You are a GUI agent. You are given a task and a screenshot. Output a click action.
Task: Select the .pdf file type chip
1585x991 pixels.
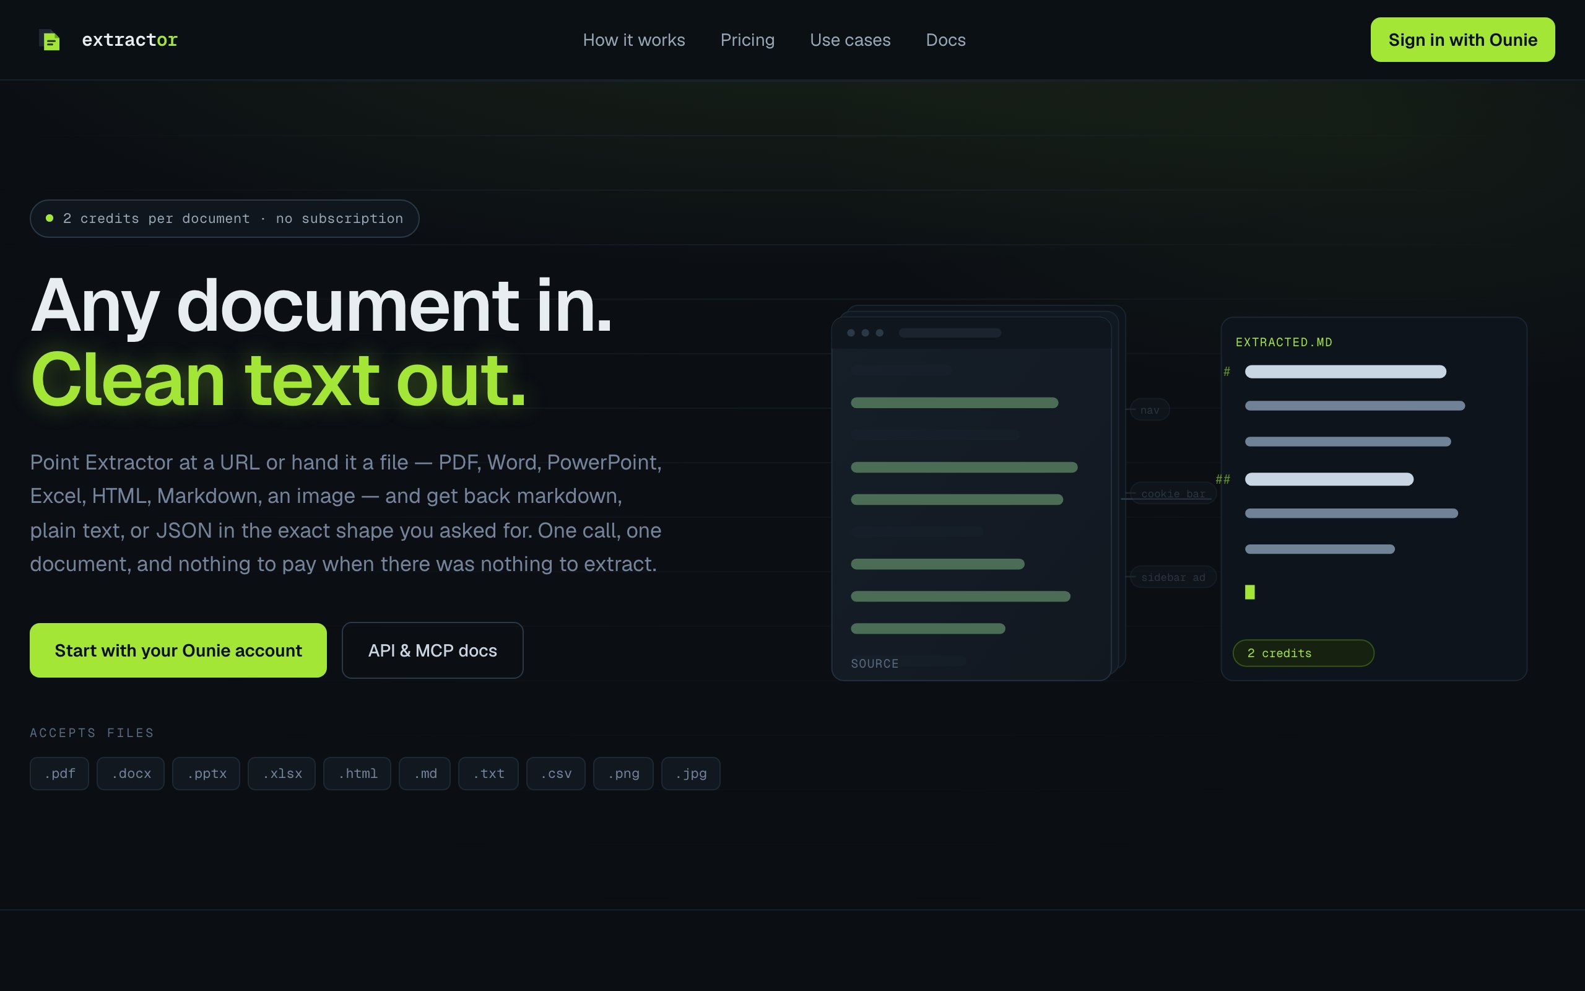point(59,774)
